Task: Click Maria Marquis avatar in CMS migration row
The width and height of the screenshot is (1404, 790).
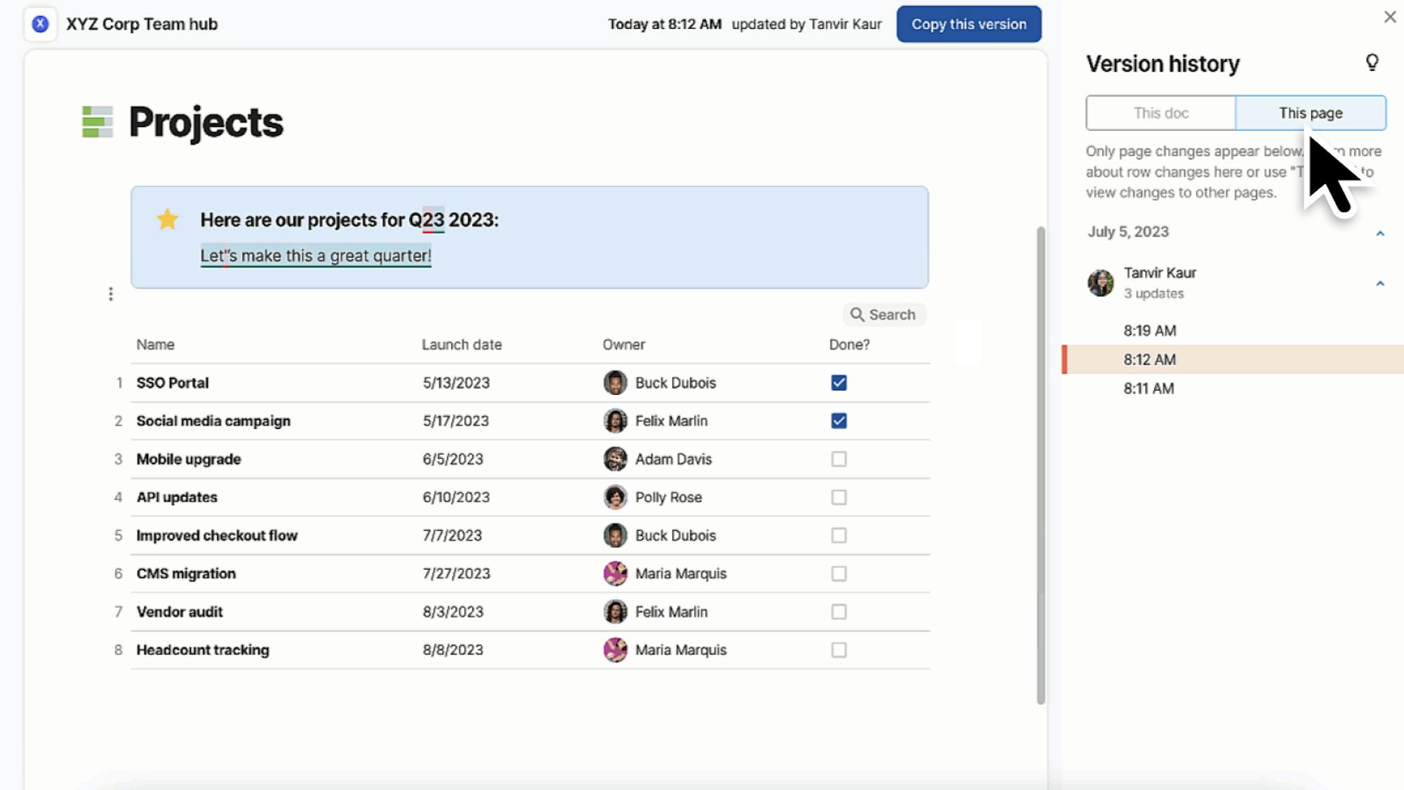Action: pos(615,574)
